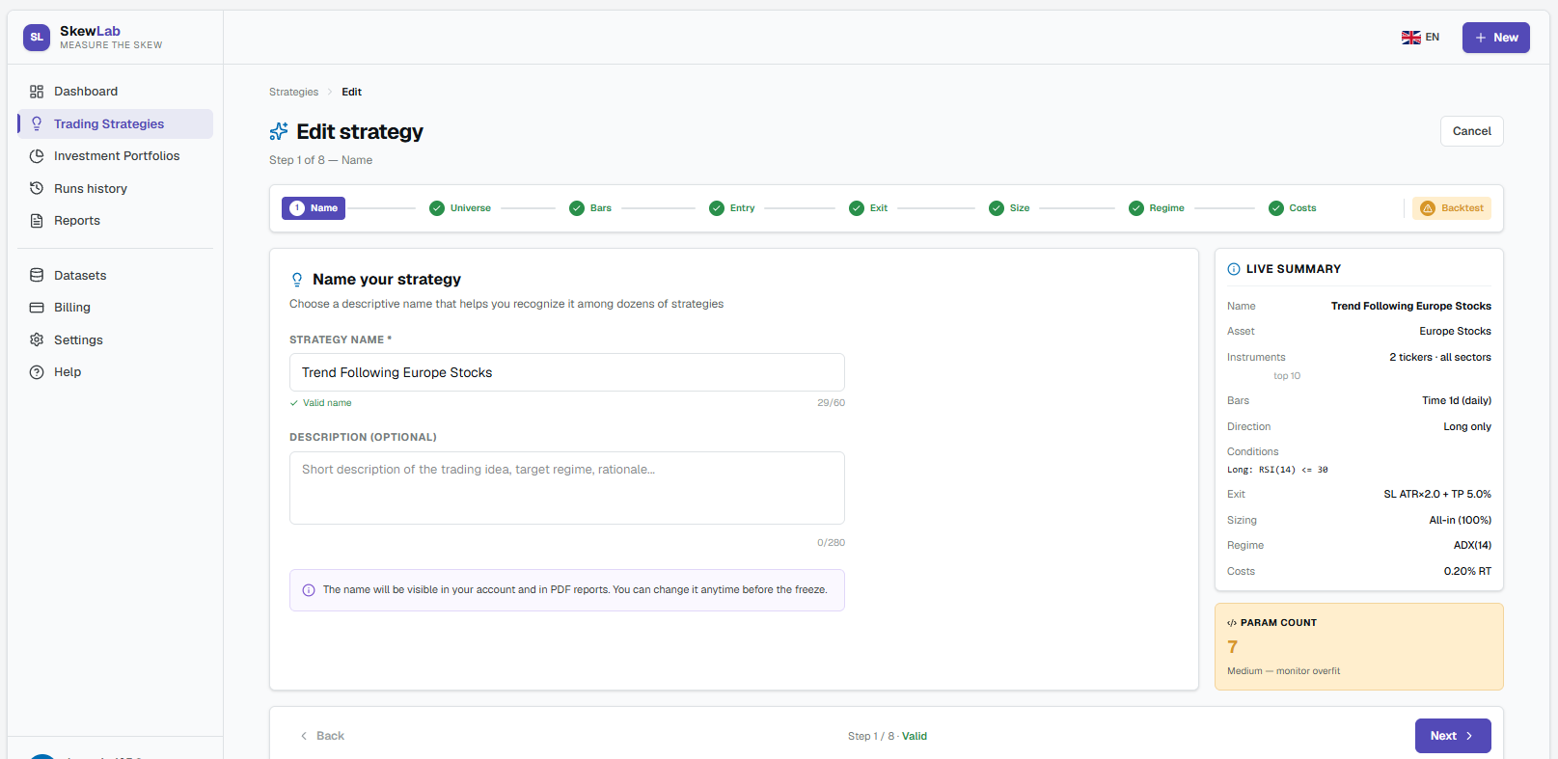This screenshot has height=759, width=1558.
Task: Click into the Strategy Name field
Action: [x=567, y=372]
